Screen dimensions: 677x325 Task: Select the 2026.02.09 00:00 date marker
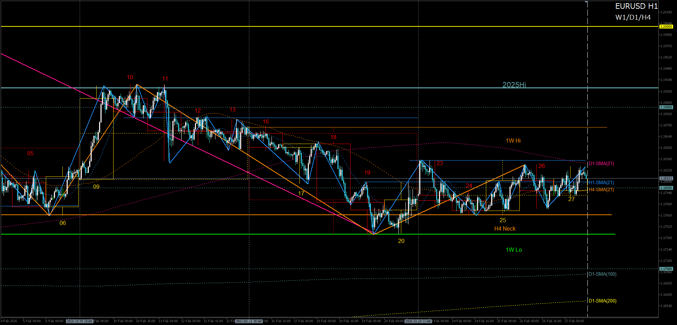pyautogui.click(x=80, y=321)
